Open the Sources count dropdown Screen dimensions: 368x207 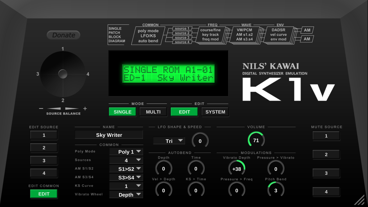click(x=126, y=160)
